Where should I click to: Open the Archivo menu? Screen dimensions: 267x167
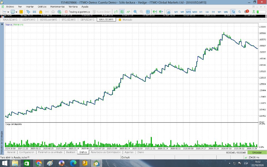pos(10,7)
